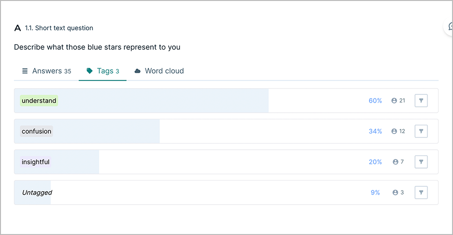Filter by the understand tag

pos(421,101)
